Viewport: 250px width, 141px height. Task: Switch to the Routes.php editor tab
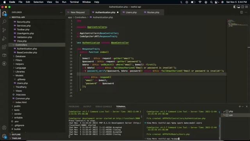(153, 12)
